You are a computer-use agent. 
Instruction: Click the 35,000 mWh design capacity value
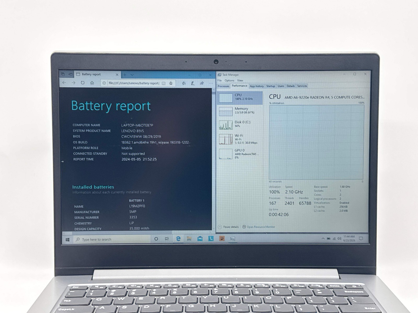[x=139, y=228]
